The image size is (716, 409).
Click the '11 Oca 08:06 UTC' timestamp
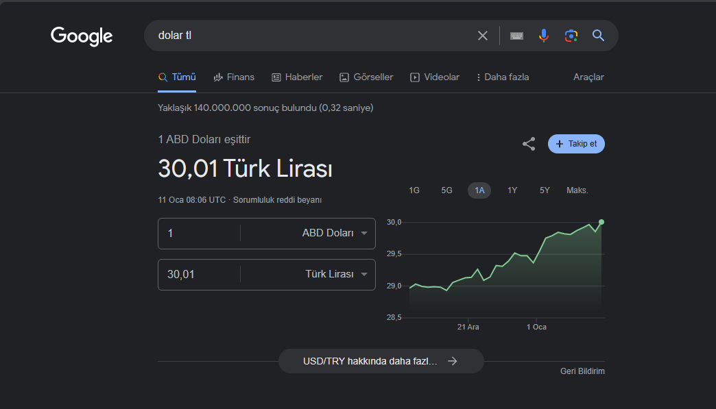[192, 200]
